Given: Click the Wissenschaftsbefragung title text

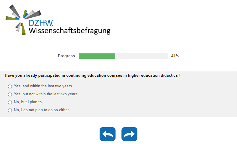Looking at the screenshot, I should pyautogui.click(x=69, y=30).
